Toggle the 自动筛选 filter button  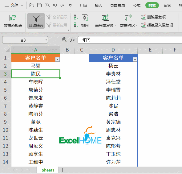point(36,21)
